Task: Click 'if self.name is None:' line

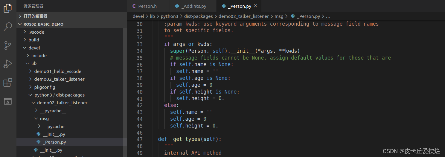Action: tap(202, 64)
